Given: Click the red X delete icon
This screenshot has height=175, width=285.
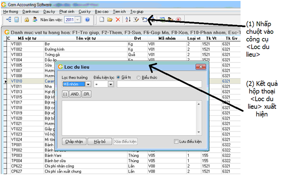Looking at the screenshot, I should [118, 19].
